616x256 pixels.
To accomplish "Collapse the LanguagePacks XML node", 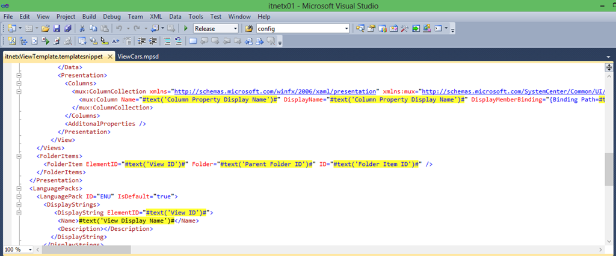I will coord(19,187).
